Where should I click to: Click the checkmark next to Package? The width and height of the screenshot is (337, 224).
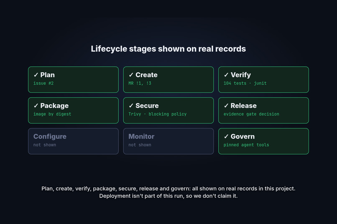pyautogui.click(x=36, y=106)
